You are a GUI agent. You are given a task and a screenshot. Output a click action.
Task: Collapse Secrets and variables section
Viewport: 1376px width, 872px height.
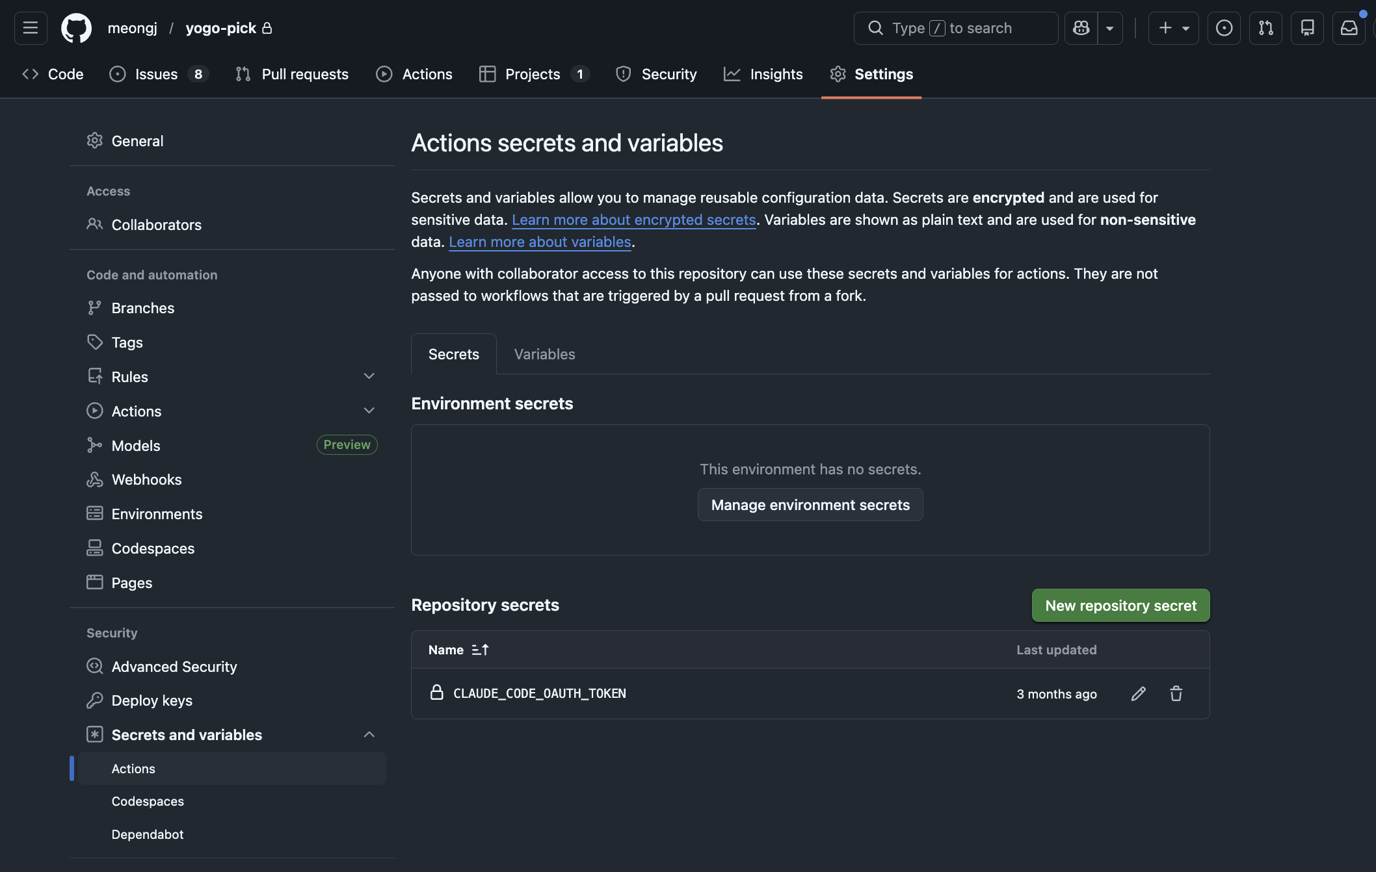click(369, 734)
